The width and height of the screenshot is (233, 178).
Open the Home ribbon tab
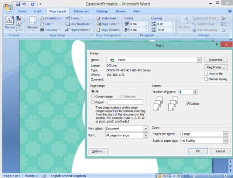(22, 11)
